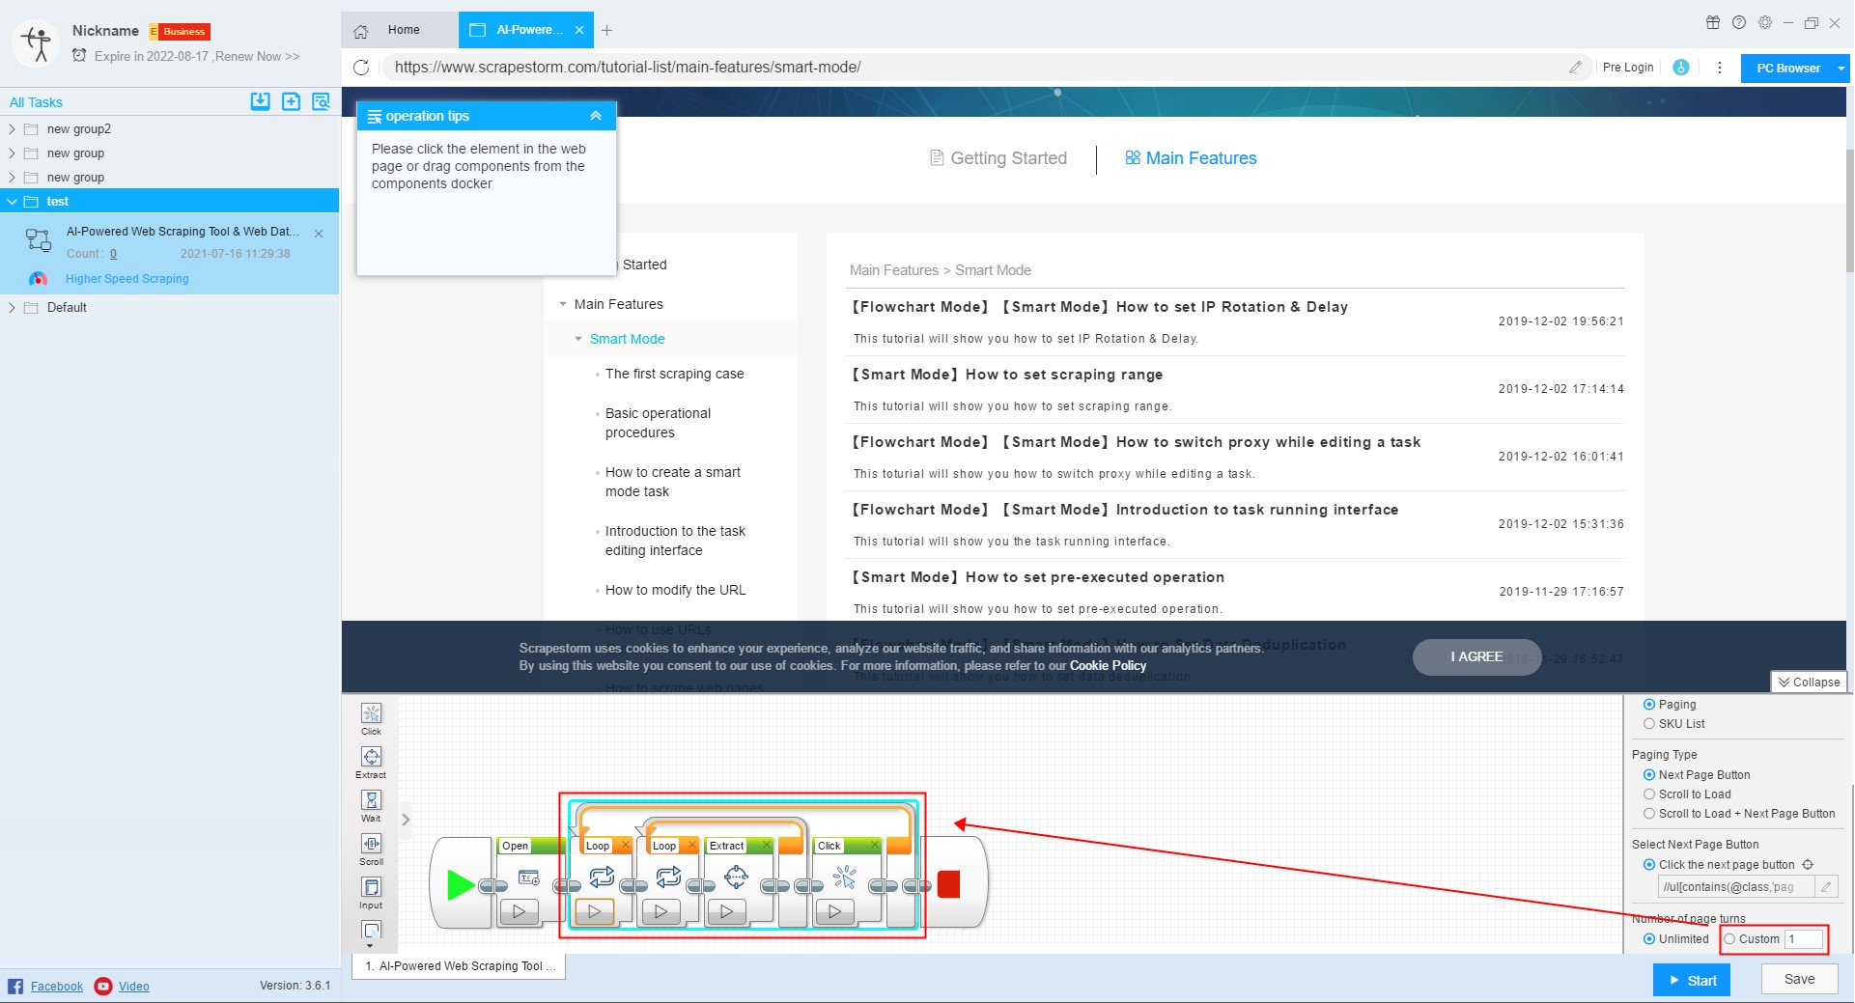This screenshot has width=1855, height=1003.
Task: Open the Facebook link
Action: click(x=57, y=987)
